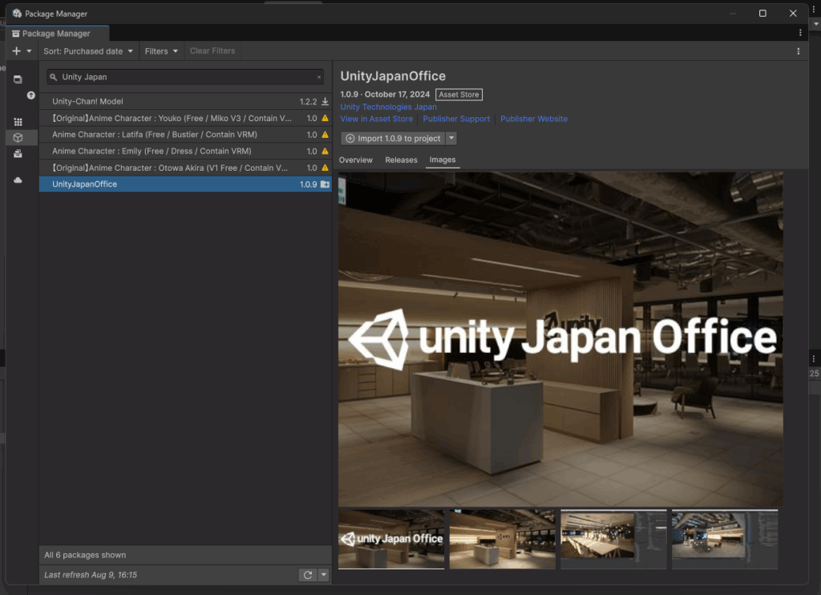Open the dropdown arrow beside the refresh button
This screenshot has width=821, height=595.
[324, 575]
